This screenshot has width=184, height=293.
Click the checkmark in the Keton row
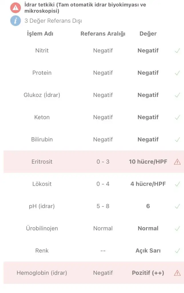click(x=177, y=117)
